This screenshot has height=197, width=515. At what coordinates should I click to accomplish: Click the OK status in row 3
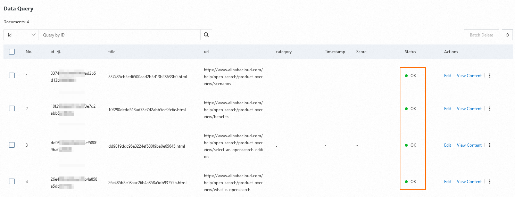point(410,145)
